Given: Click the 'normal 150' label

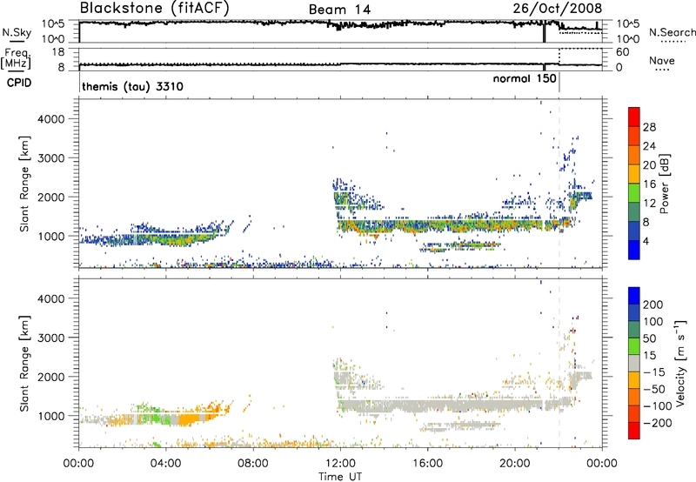Looking at the screenshot, I should (x=525, y=78).
